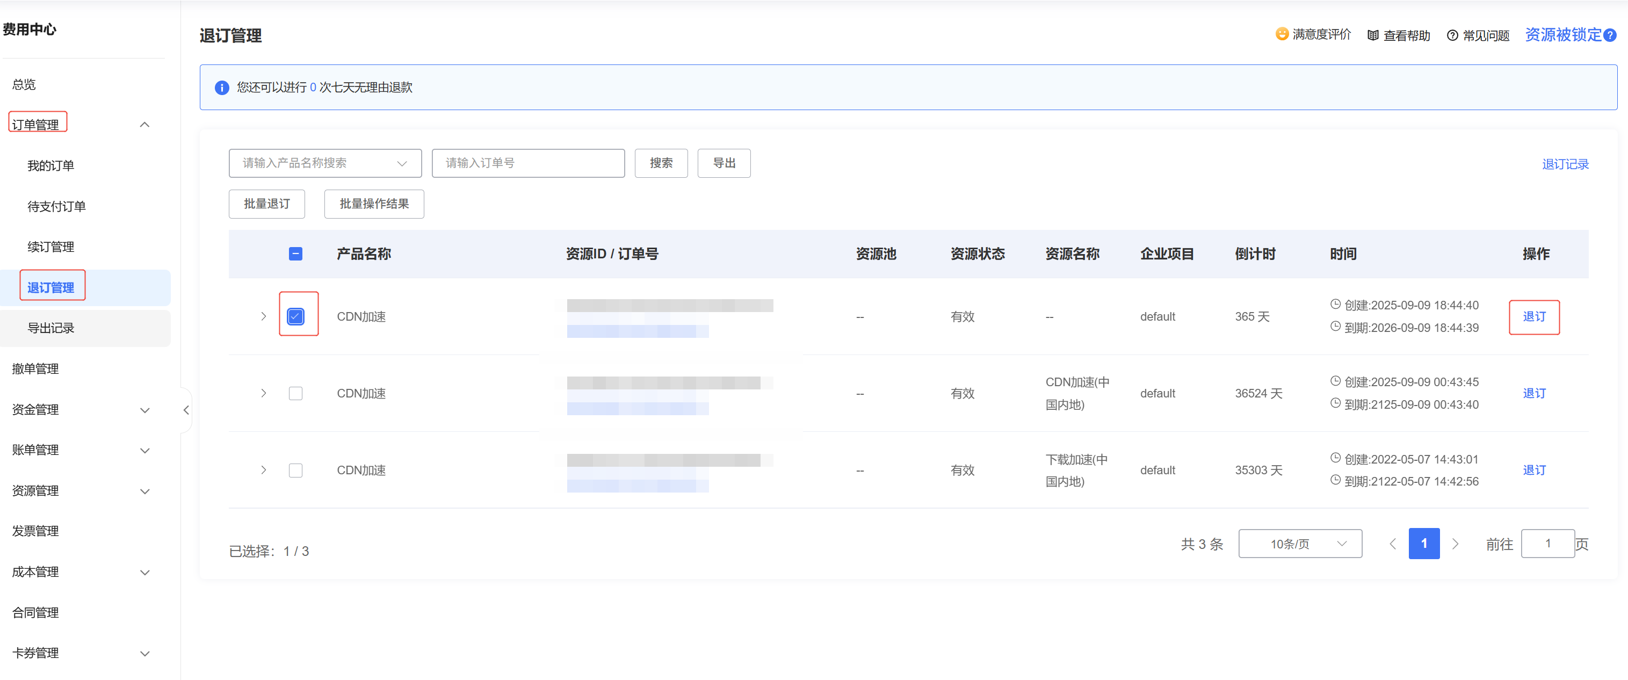The width and height of the screenshot is (1628, 680).
Task: Click clock icon beside 创建:2025-09-09 00:43:45
Action: [x=1335, y=380]
